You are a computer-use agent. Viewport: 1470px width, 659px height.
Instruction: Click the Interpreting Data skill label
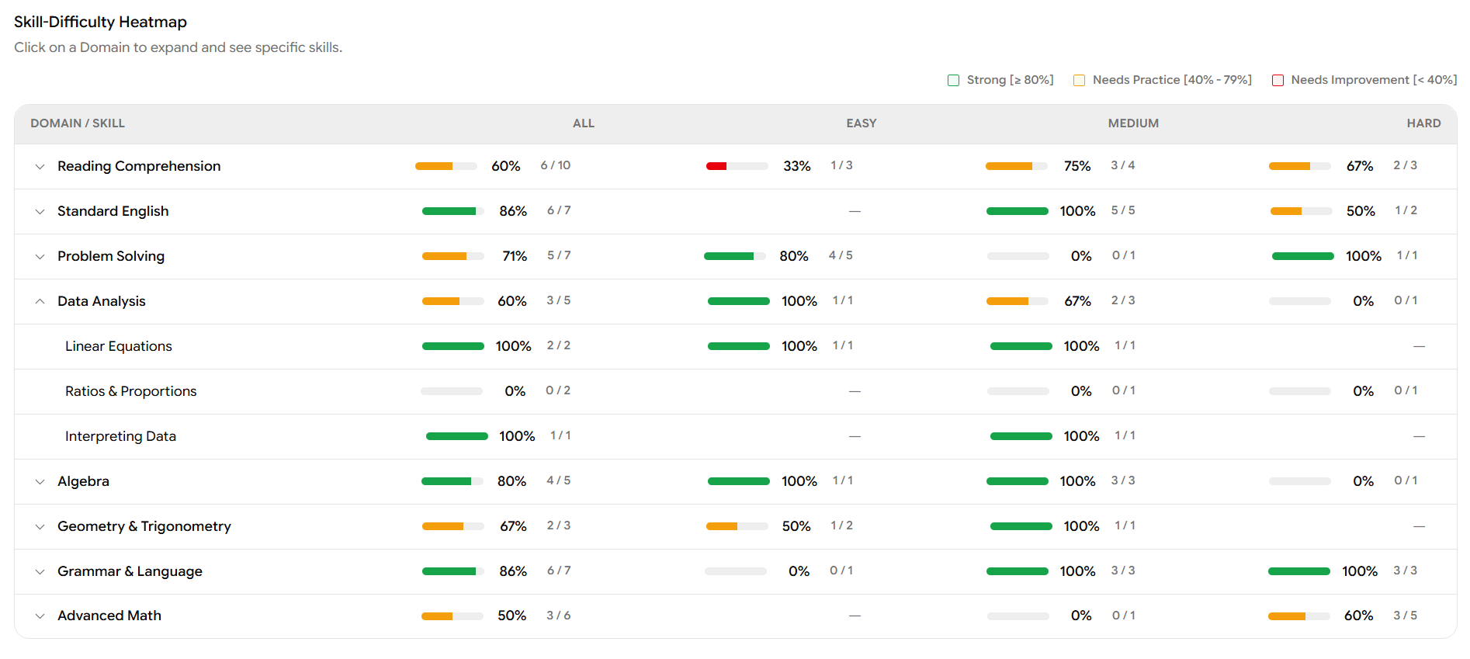click(120, 436)
